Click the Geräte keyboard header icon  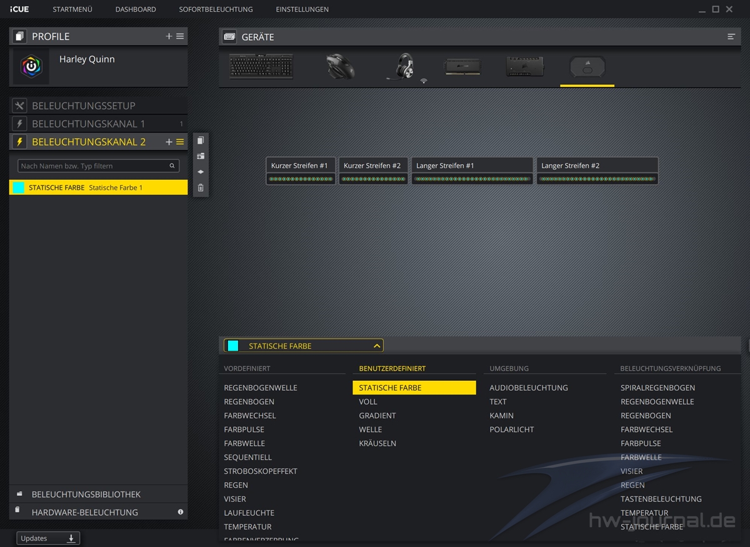[229, 37]
